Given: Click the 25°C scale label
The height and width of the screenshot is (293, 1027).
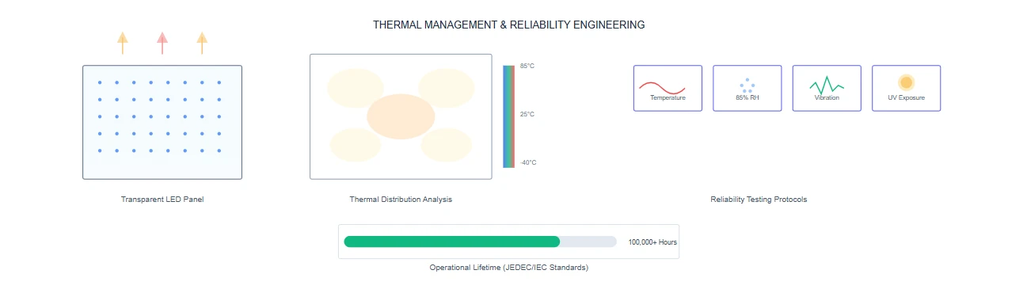Looking at the screenshot, I should pos(527,114).
